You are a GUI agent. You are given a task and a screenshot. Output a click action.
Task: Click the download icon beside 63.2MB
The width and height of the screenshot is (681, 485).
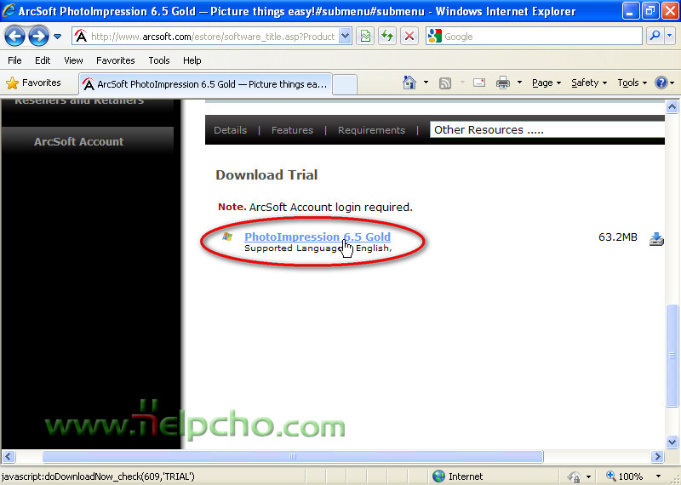[x=656, y=238]
